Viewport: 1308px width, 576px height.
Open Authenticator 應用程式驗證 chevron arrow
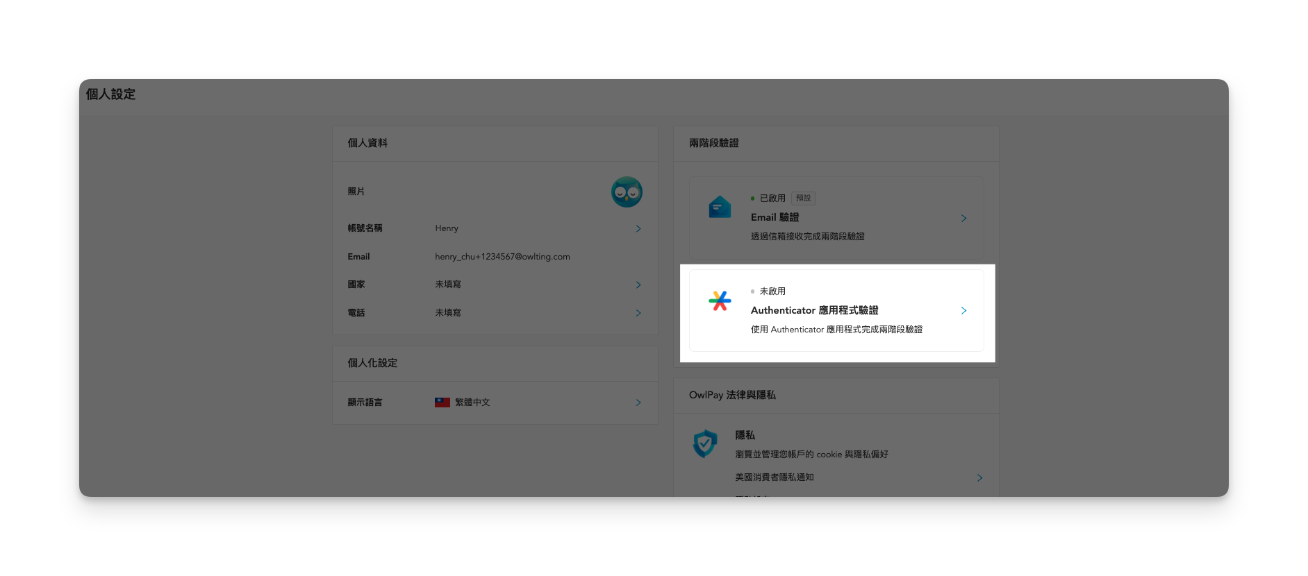(963, 310)
